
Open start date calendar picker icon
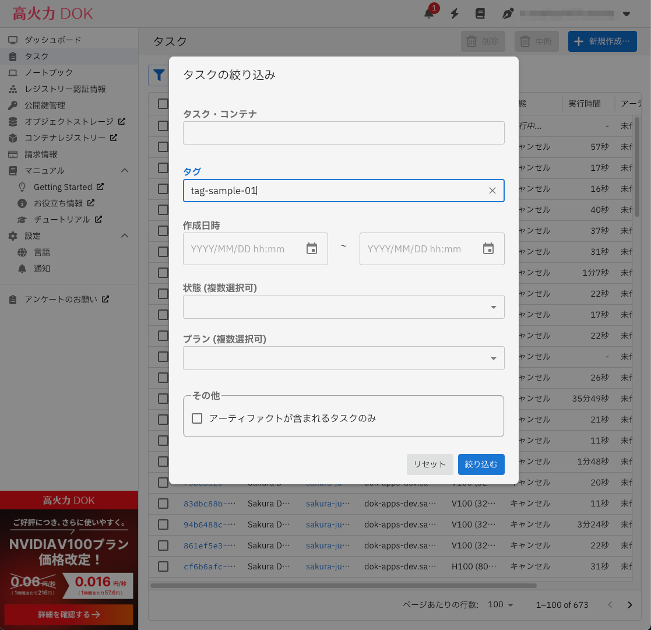pyautogui.click(x=312, y=249)
